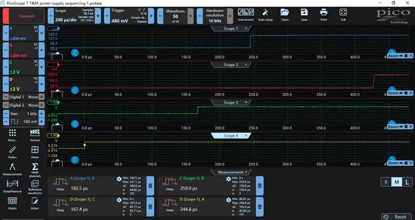Image resolution: width=415 pixels, height=220 pixels.
Task: Decrease the channel A input range
Action: coord(6,33)
